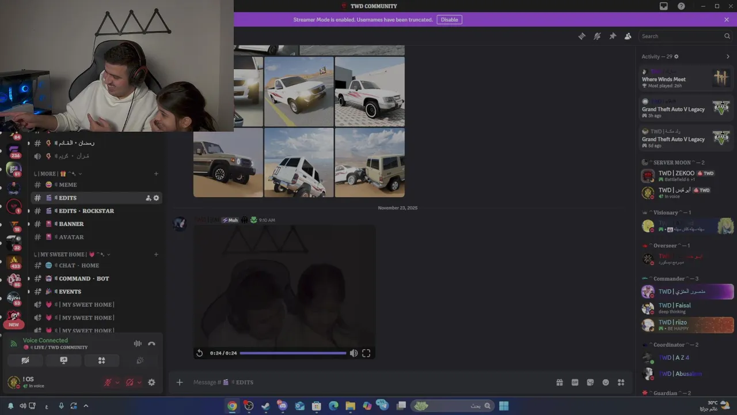Share your screen button
Viewport: 737px width, 415px height.
click(64, 360)
